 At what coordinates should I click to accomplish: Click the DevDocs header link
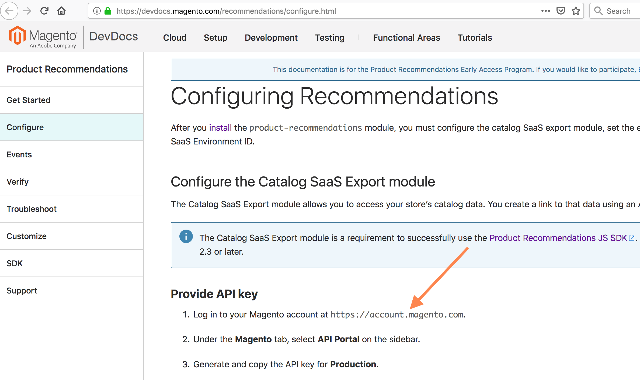(x=113, y=37)
